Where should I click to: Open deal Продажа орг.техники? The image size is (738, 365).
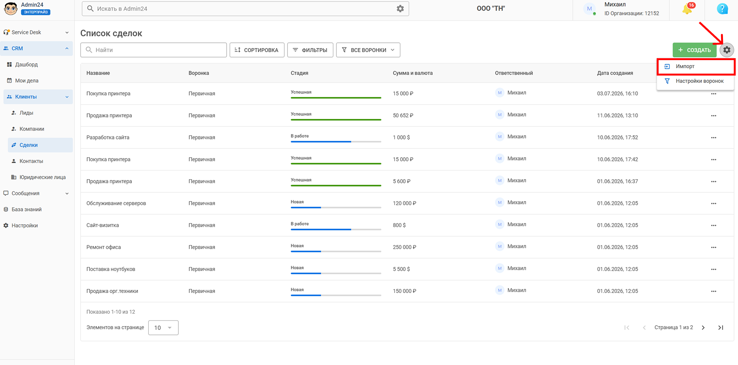(112, 291)
